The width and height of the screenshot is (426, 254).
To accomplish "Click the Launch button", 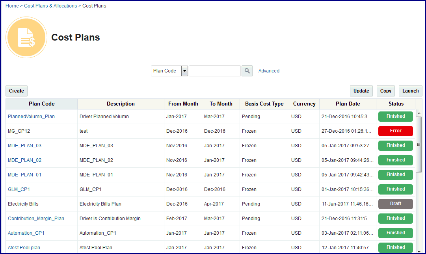I will [x=410, y=91].
